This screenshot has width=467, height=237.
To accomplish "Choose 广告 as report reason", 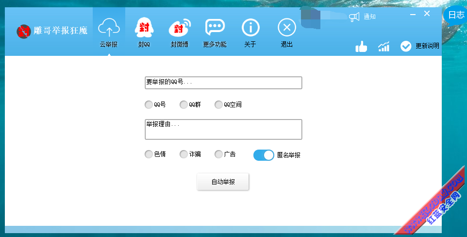I will (x=218, y=154).
